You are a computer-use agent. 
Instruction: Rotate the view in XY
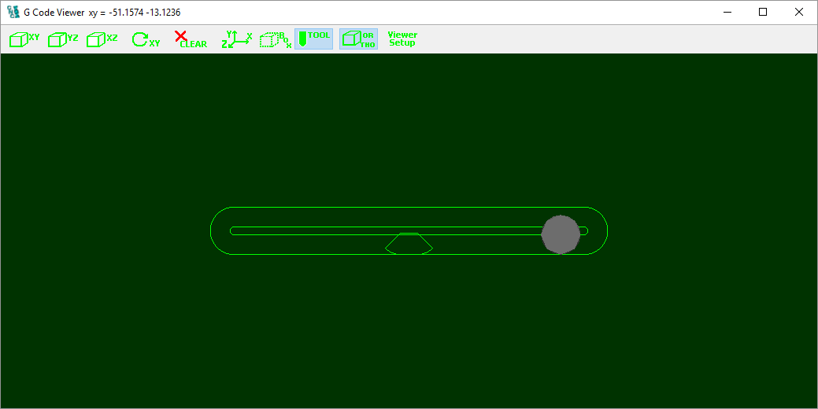145,40
